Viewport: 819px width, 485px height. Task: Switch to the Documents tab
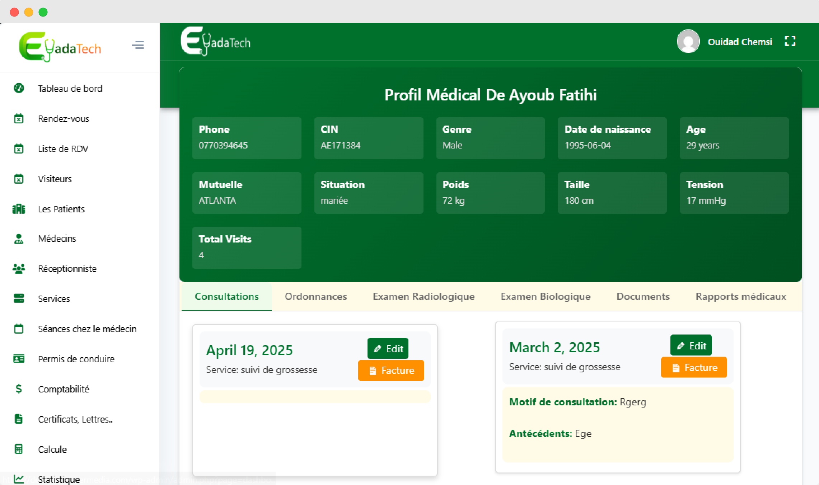coord(643,296)
